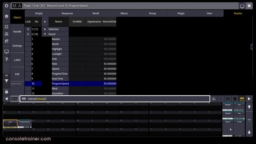The height and width of the screenshot is (144, 256).
Task: Toggle the lock S cell for row 2 (14)
Action: tap(28, 34)
